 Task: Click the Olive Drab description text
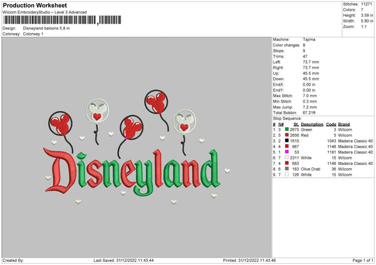pyautogui.click(x=311, y=169)
